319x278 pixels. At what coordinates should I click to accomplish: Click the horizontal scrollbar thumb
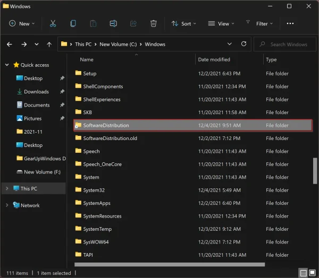(x=170, y=264)
